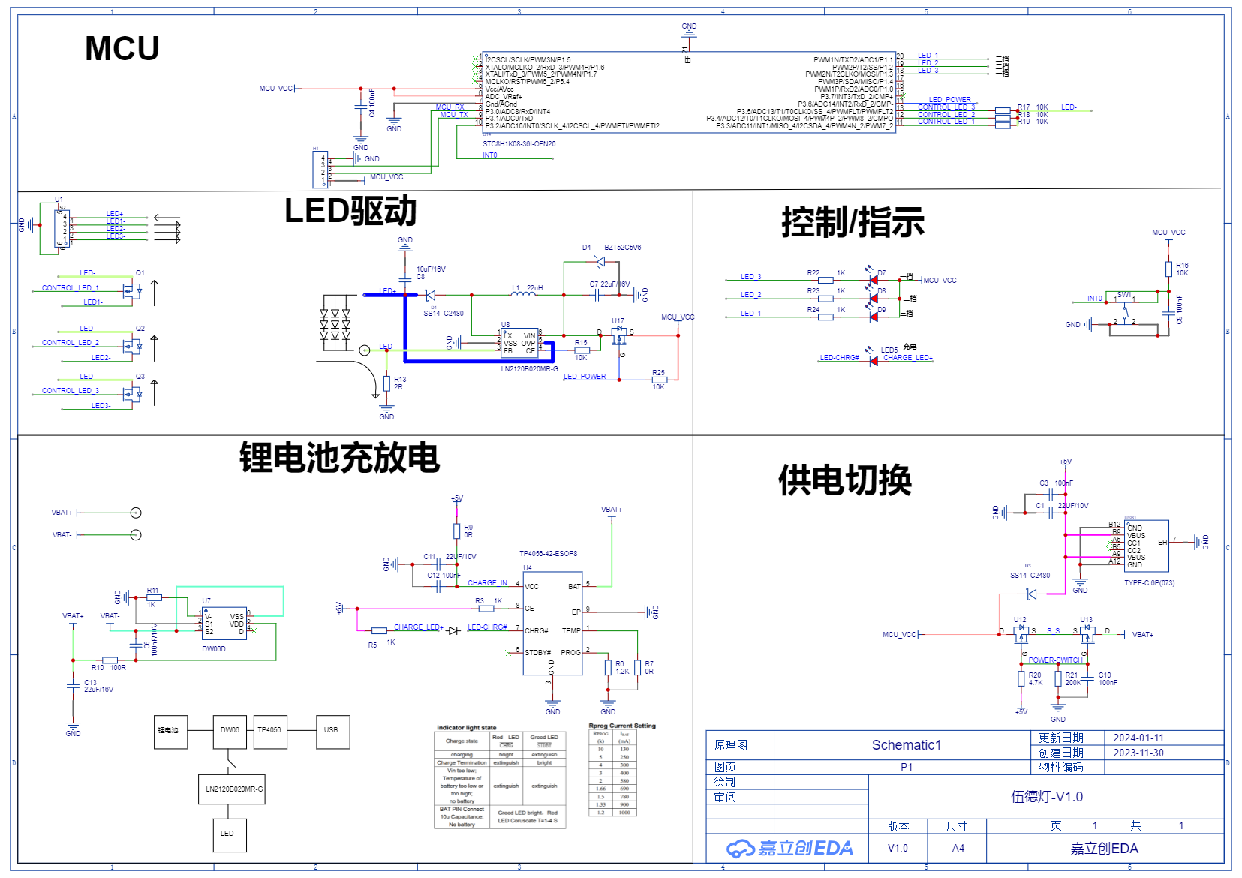Click the 'A4' sheet size cell
The width and height of the screenshot is (1242, 878).
[x=958, y=849]
